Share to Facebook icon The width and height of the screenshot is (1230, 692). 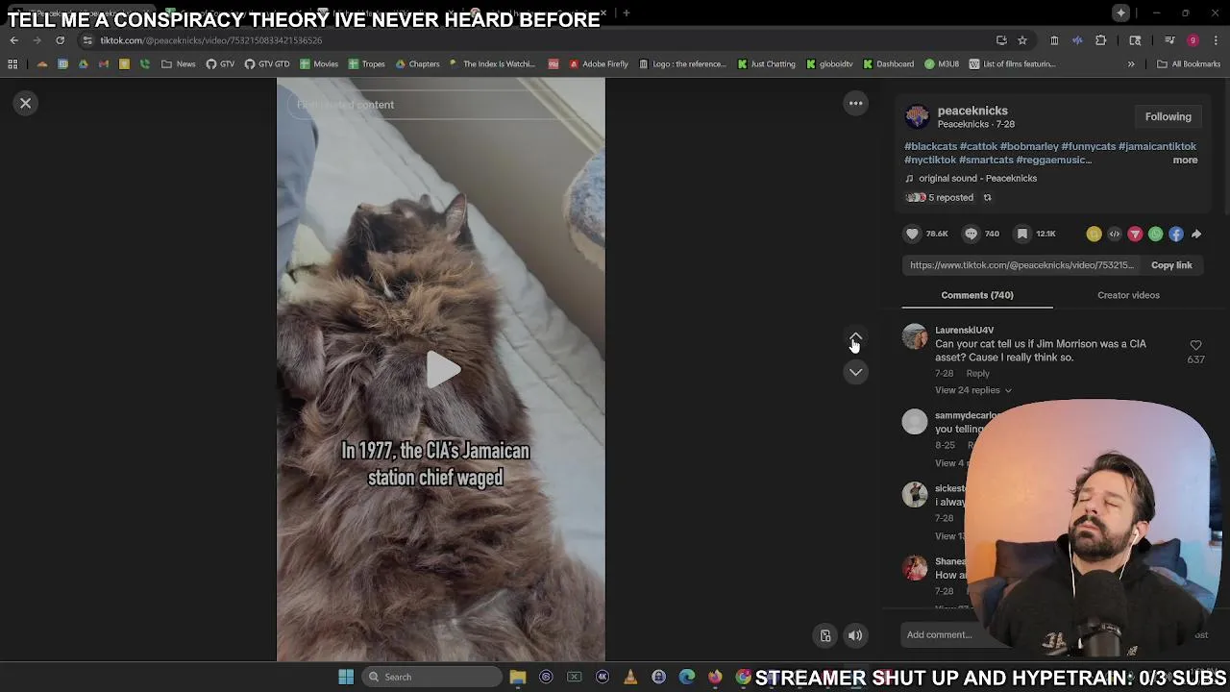(x=1176, y=234)
